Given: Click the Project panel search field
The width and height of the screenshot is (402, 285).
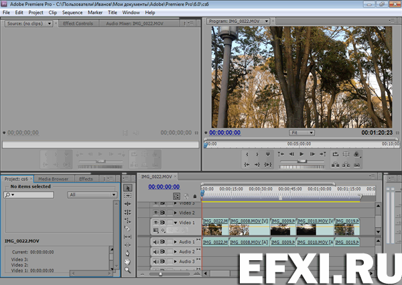Looking at the screenshot, I should point(29,195).
